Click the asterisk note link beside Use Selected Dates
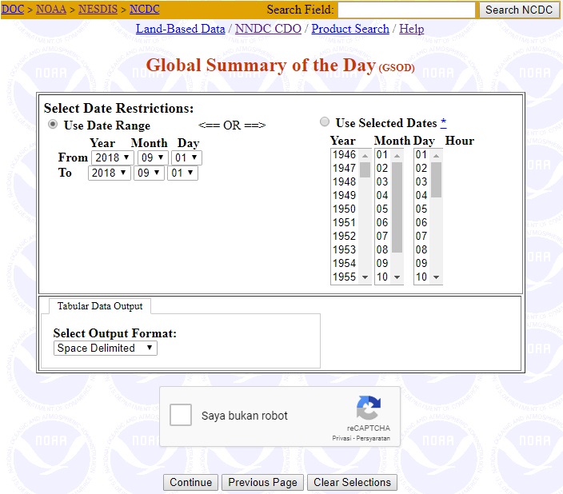This screenshot has width=563, height=494. (443, 122)
